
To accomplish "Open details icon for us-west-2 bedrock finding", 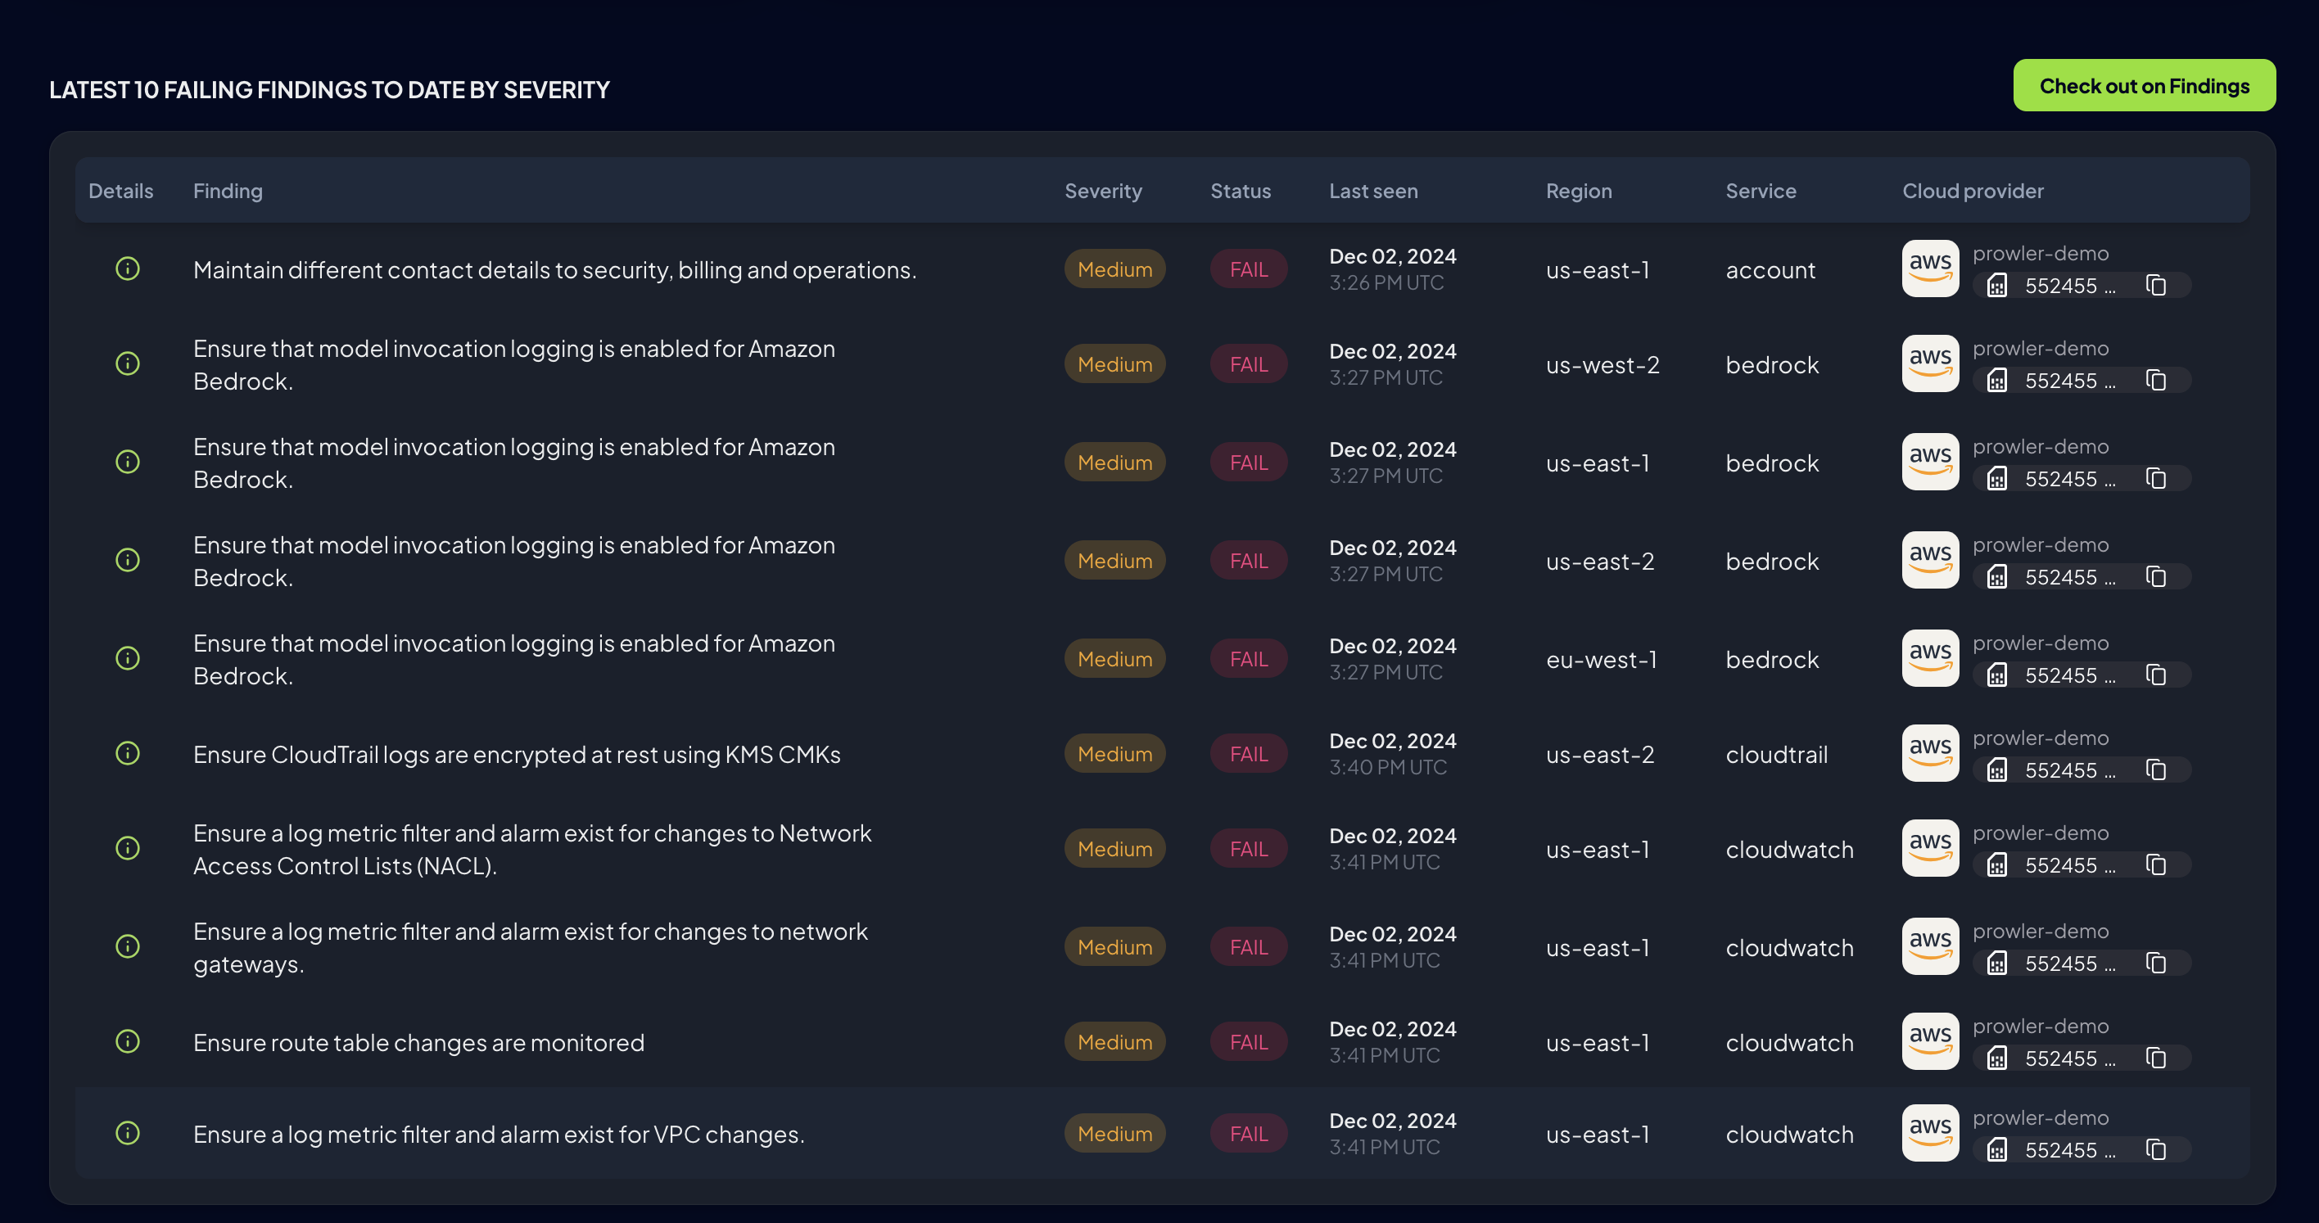I will click(128, 363).
